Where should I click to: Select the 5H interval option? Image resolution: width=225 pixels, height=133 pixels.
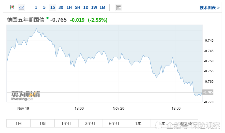(78, 7)
